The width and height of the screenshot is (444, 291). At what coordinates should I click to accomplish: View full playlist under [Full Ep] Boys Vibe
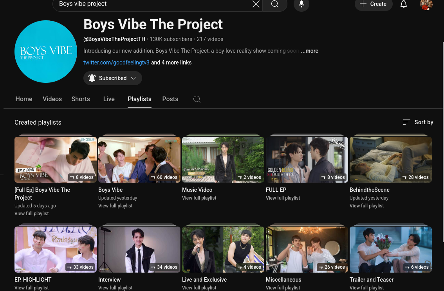click(x=31, y=214)
